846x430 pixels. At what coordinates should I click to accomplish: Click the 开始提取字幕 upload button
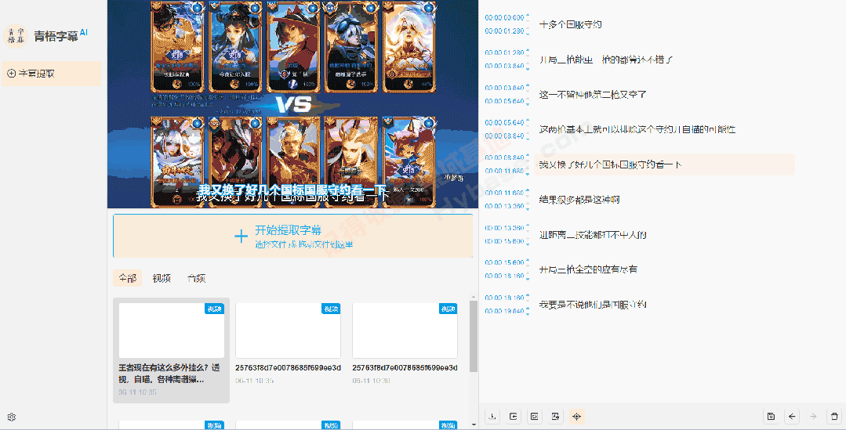point(292,236)
